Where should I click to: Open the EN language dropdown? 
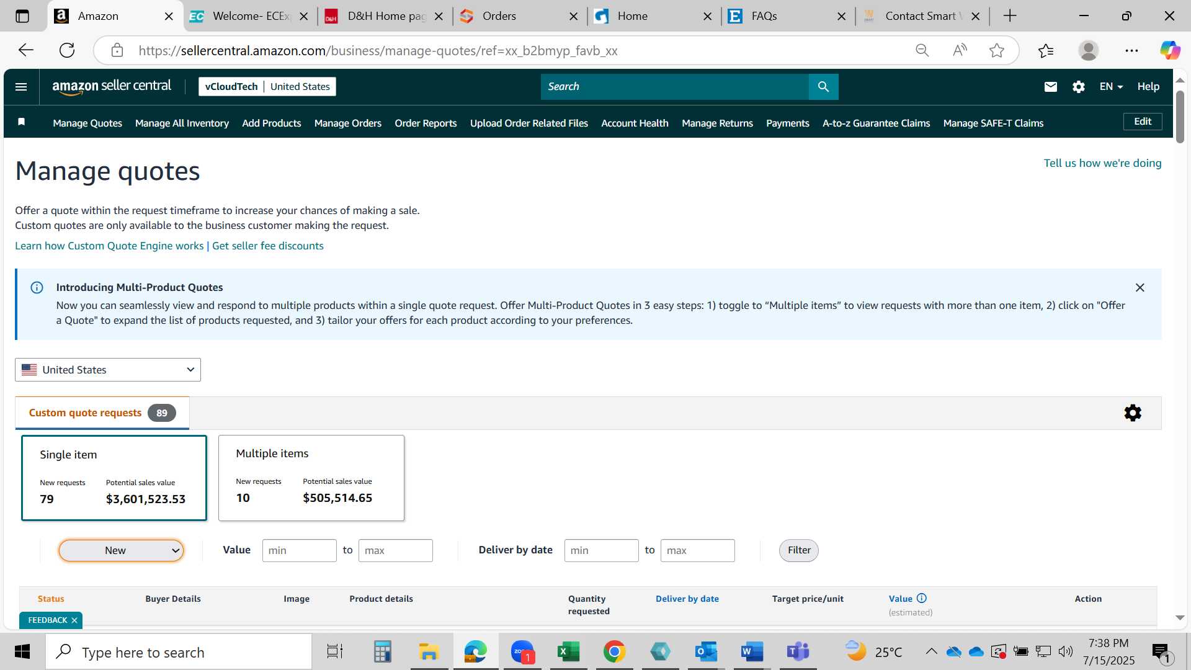point(1111,87)
